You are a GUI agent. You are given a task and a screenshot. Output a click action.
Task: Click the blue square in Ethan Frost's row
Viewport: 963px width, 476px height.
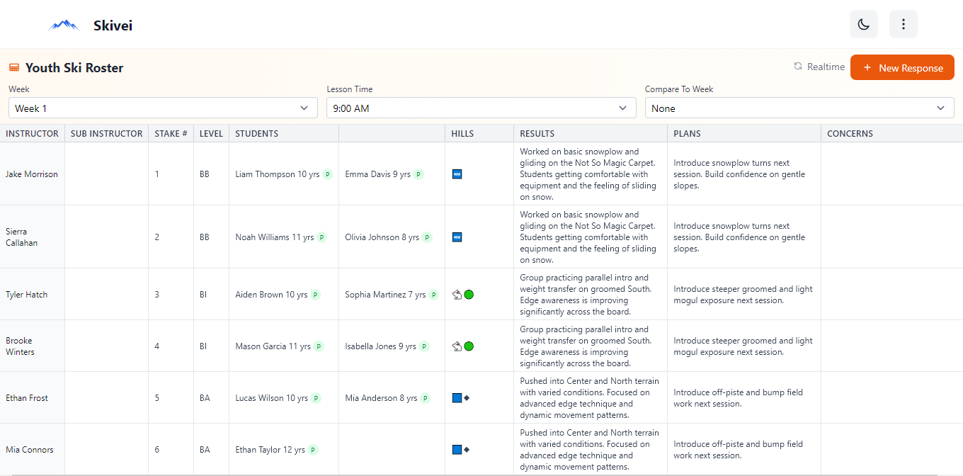[457, 398]
